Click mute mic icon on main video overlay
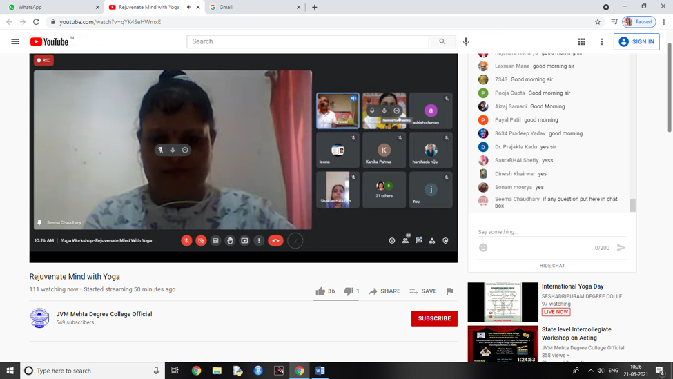This screenshot has height=379, width=673. (173, 150)
